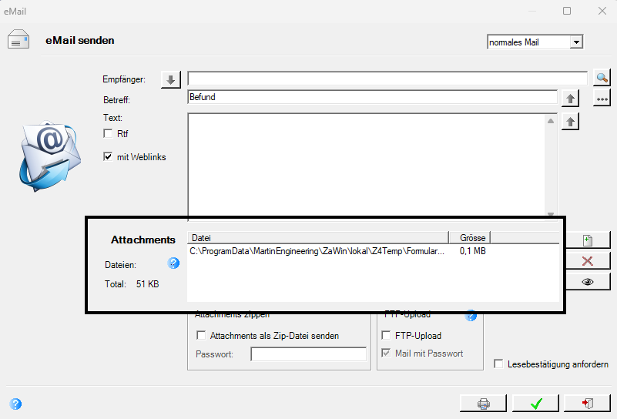Click the help icon next to Dateien

[173, 263]
